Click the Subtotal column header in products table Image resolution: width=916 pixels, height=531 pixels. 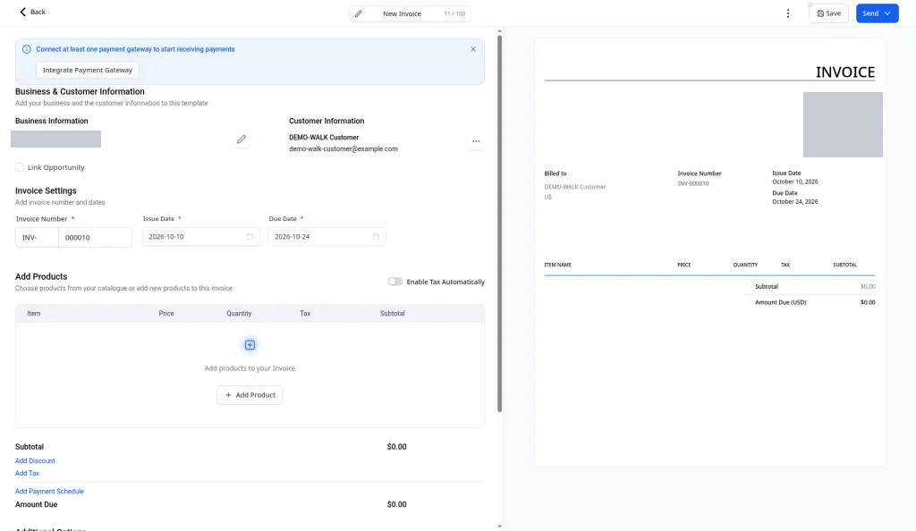click(392, 314)
